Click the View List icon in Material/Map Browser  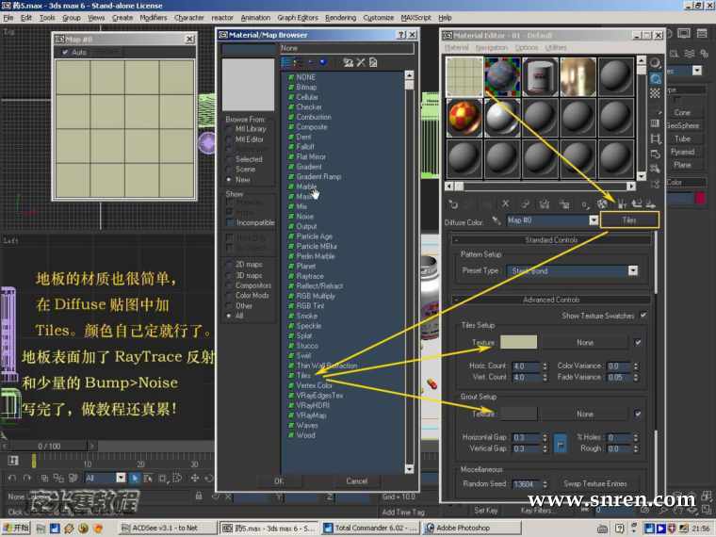(x=286, y=62)
